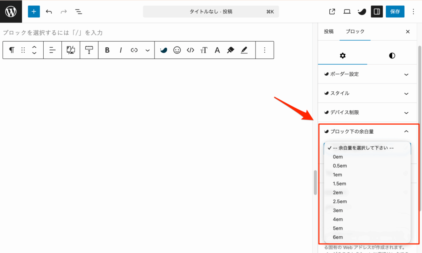Click the inline code icon

point(190,50)
